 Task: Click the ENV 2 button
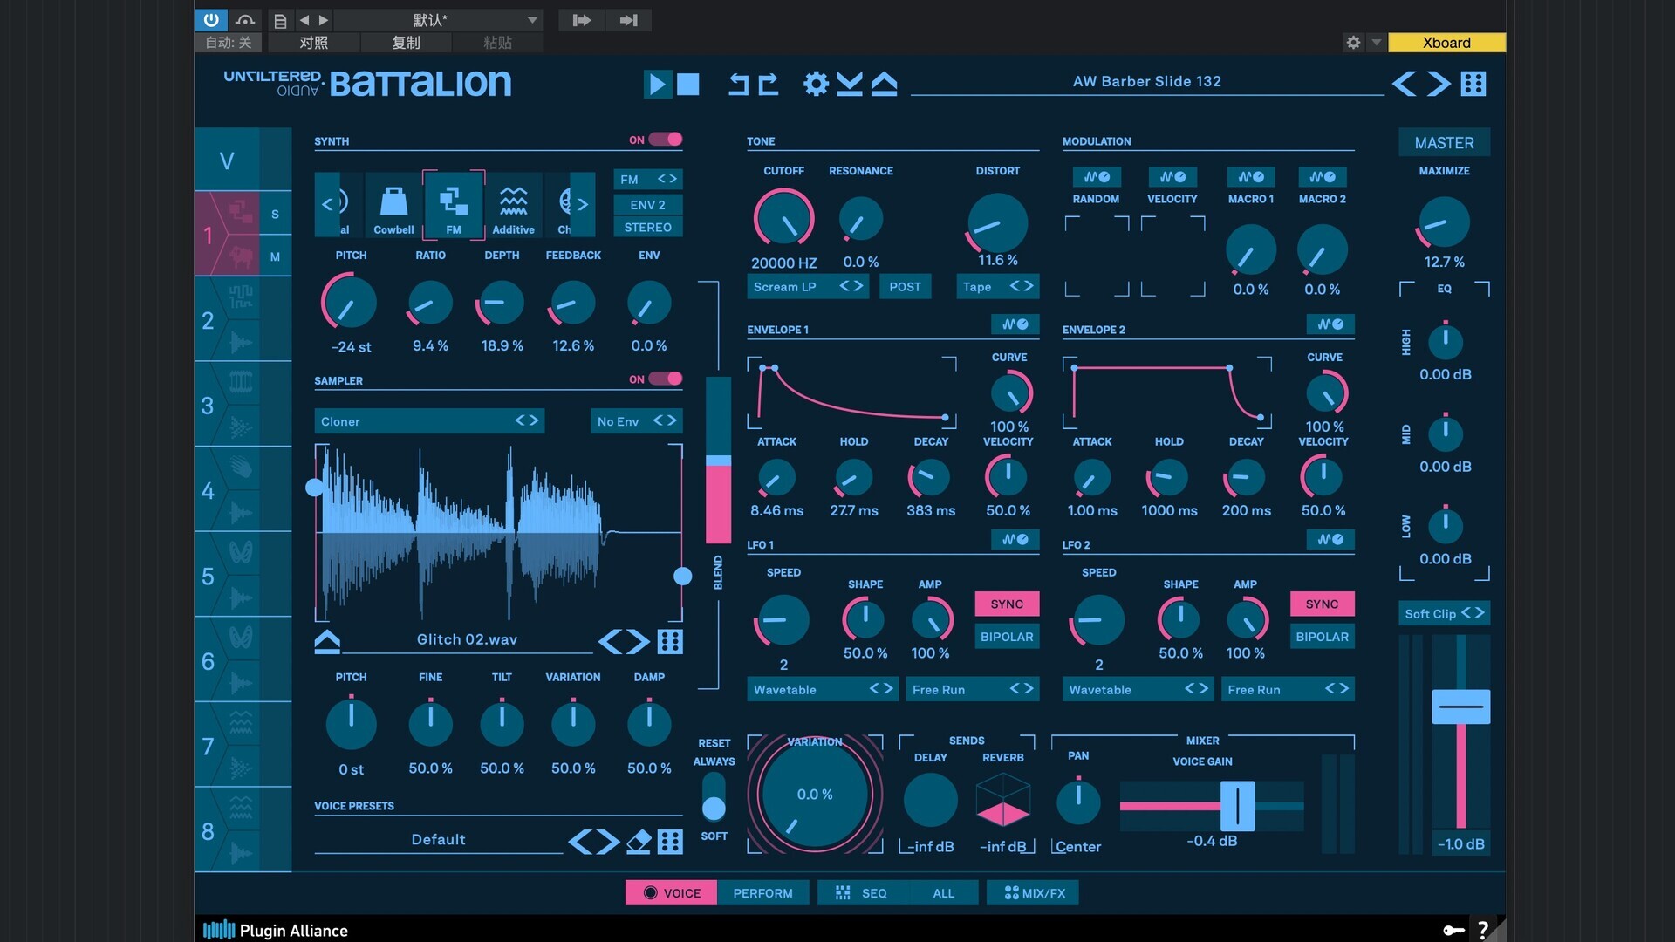647,205
